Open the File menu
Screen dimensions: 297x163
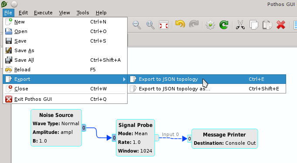[x=8, y=13]
